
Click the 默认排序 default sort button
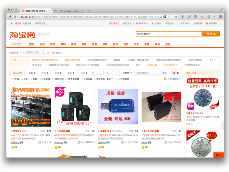(x=18, y=73)
